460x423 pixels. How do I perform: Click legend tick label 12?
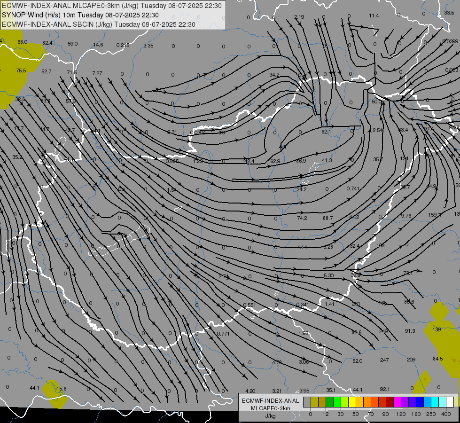coord(326,414)
